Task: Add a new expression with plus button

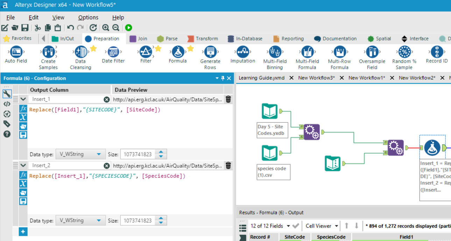Action: (23, 232)
